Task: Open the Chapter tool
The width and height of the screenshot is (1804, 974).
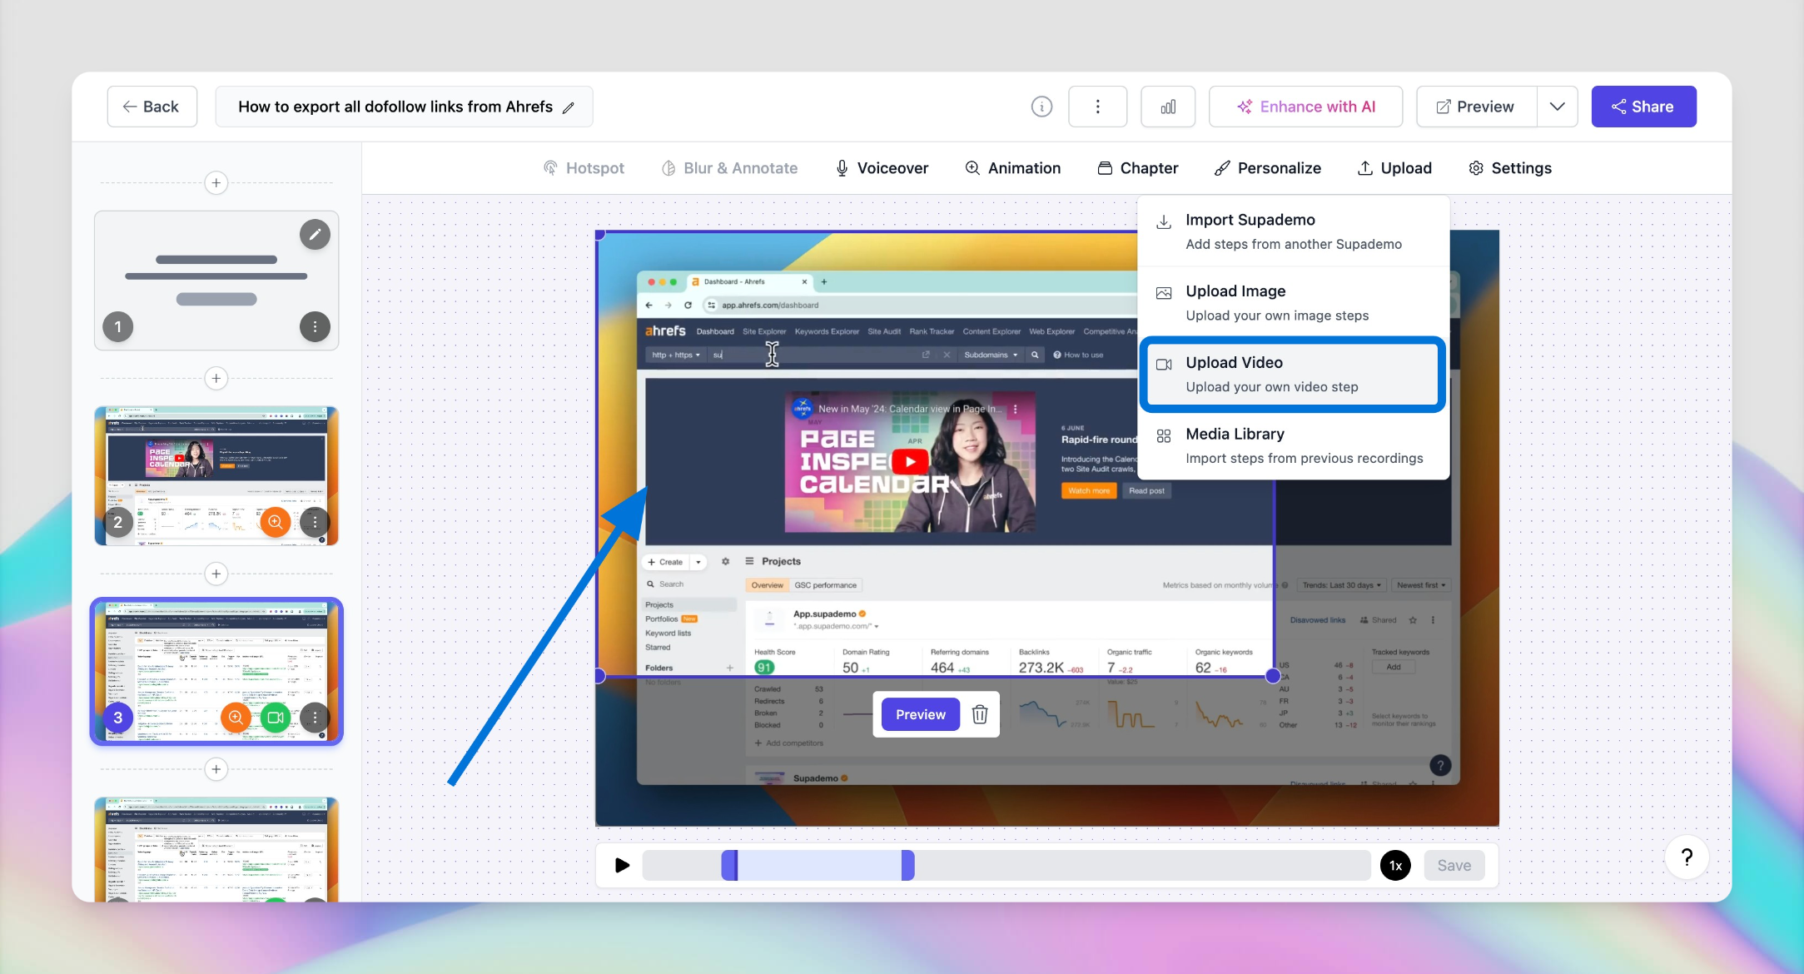Action: coord(1137,168)
